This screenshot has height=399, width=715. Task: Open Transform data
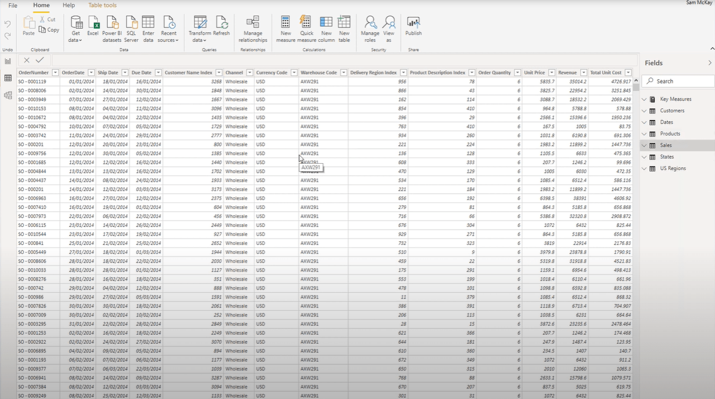click(200, 29)
